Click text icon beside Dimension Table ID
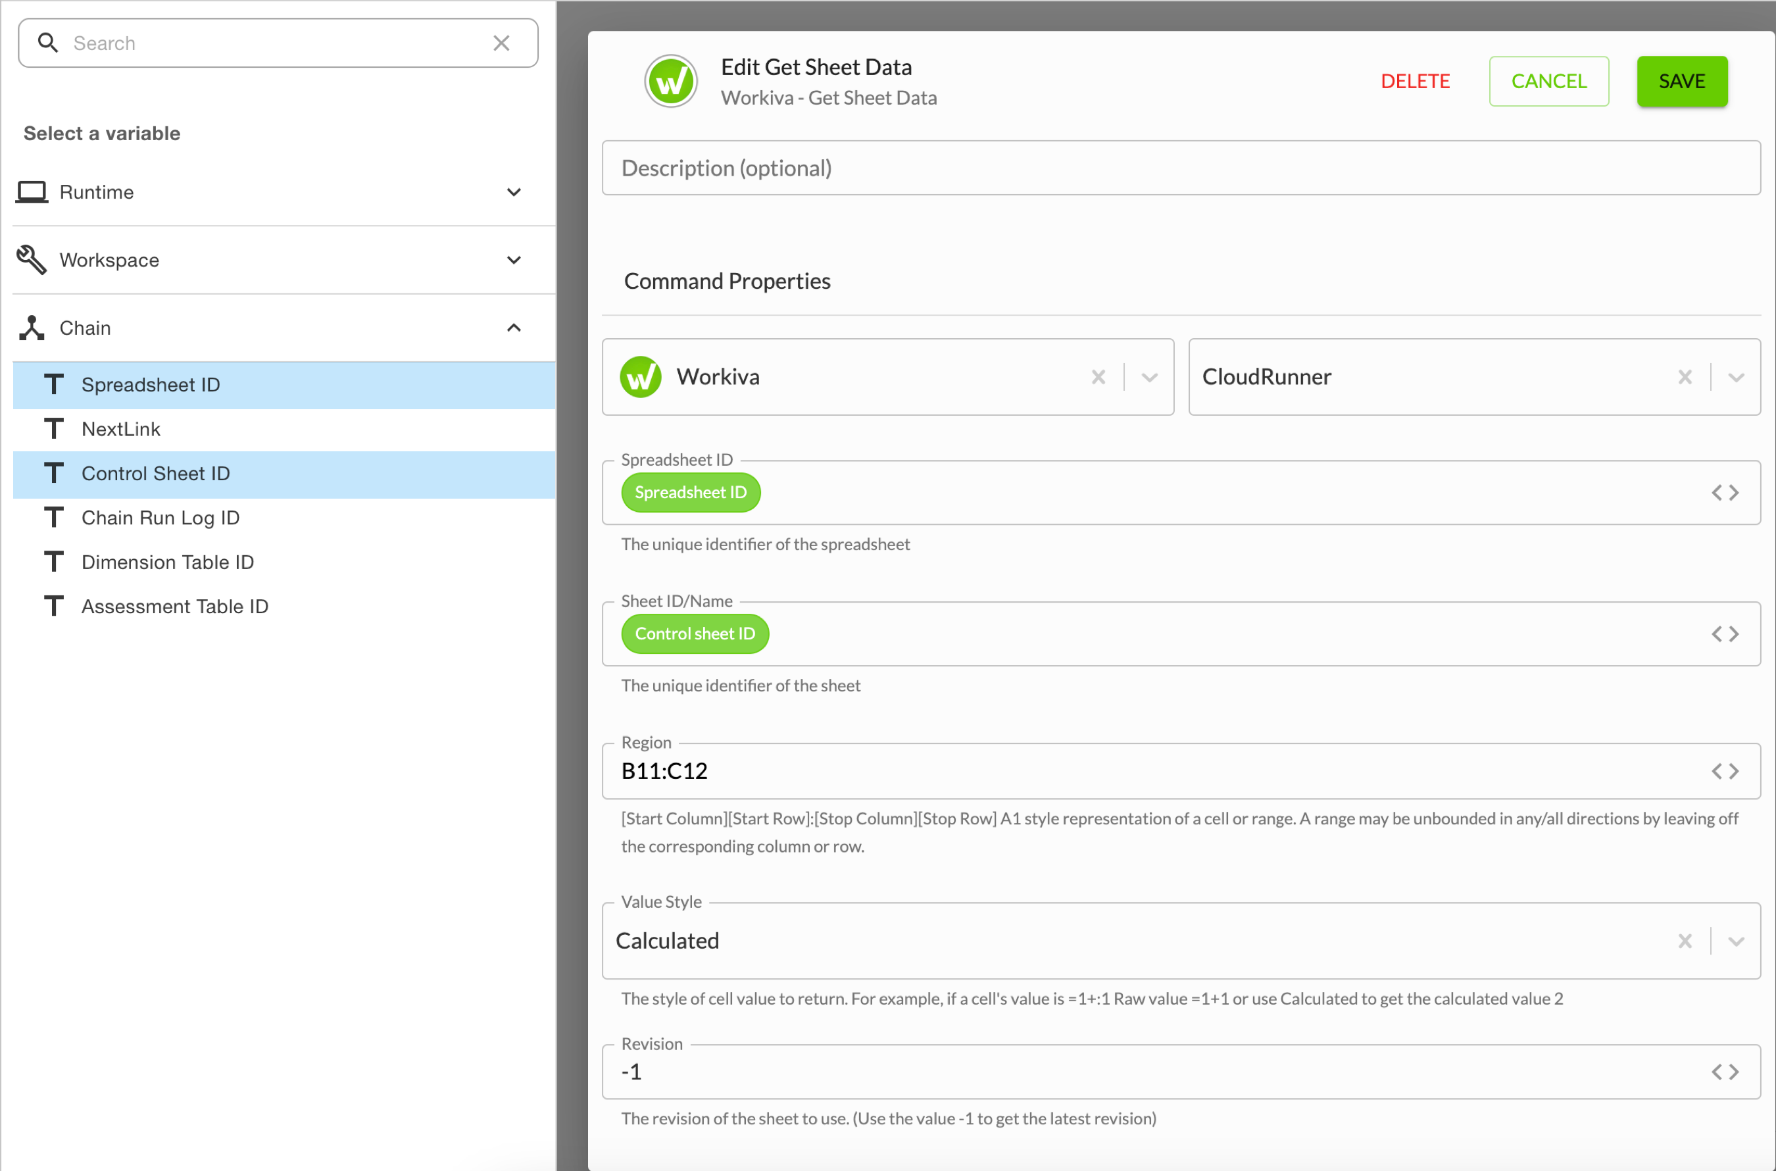This screenshot has width=1776, height=1171. (x=54, y=562)
